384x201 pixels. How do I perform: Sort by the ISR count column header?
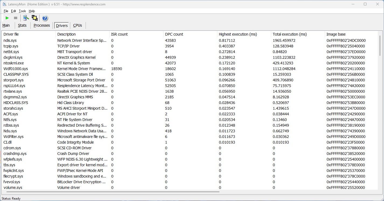[x=137, y=34]
